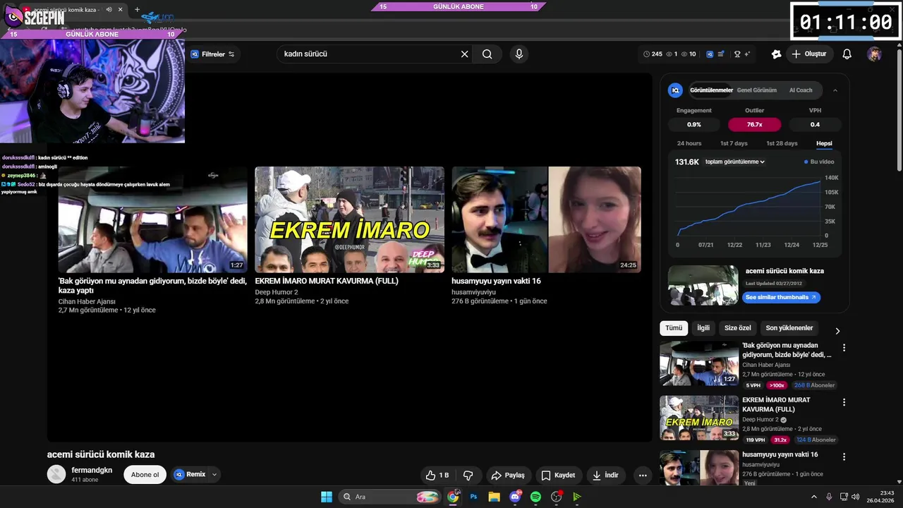Click the İndir download button
The height and width of the screenshot is (508, 903).
[x=605, y=475]
